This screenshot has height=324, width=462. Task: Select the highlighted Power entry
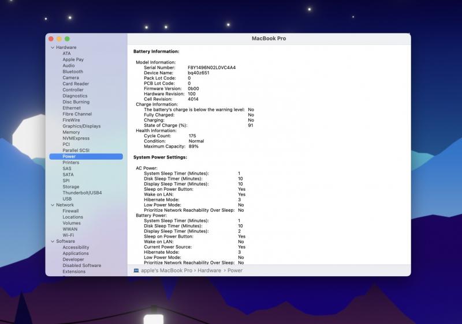coord(86,156)
